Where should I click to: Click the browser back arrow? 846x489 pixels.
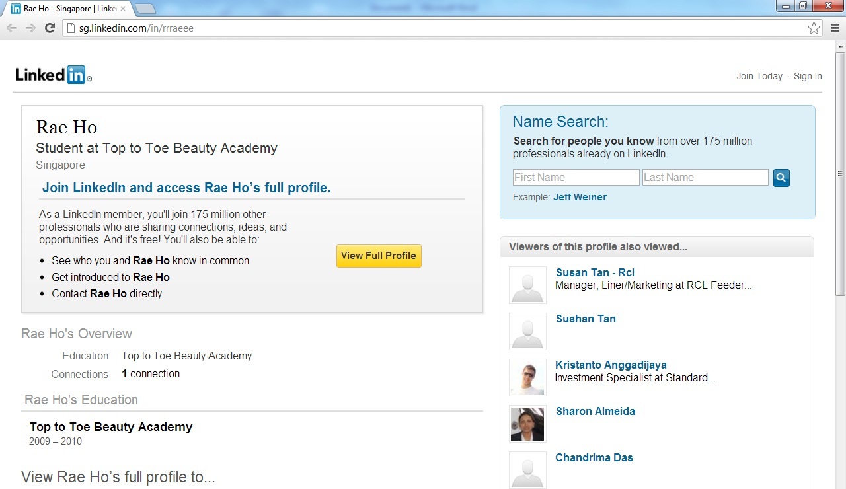click(11, 28)
